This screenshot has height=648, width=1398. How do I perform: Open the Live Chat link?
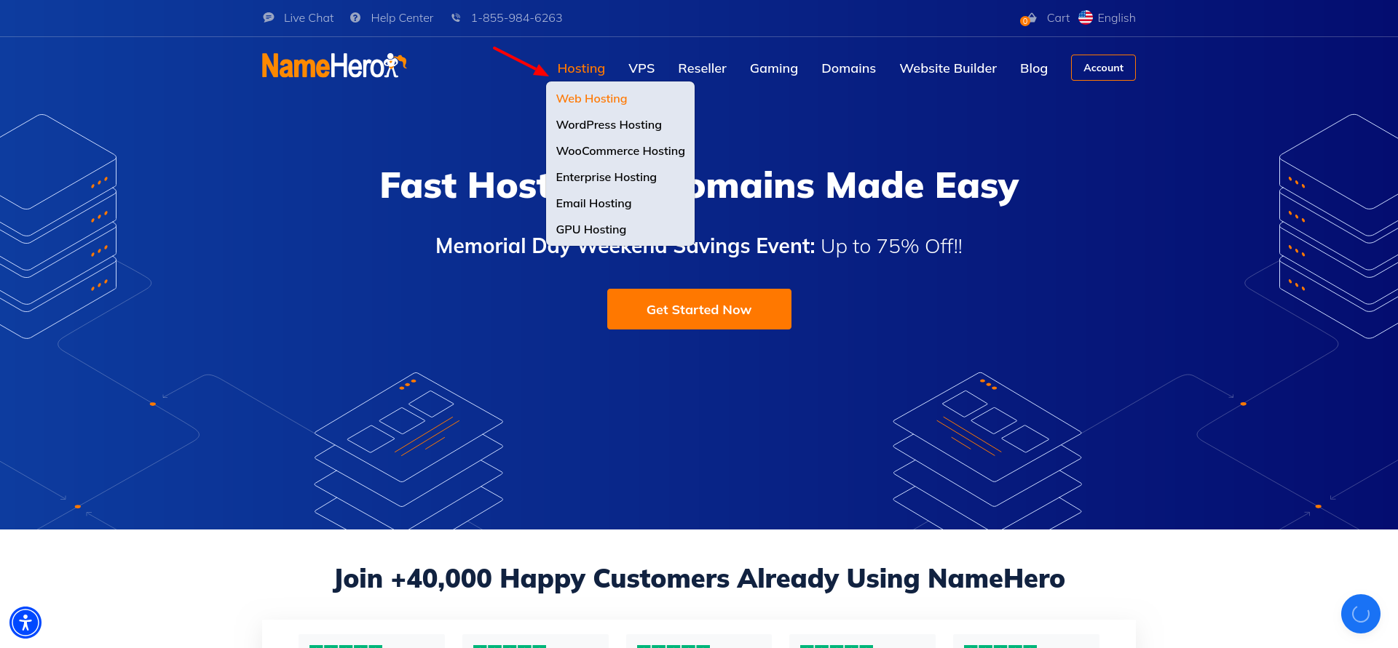(x=309, y=18)
